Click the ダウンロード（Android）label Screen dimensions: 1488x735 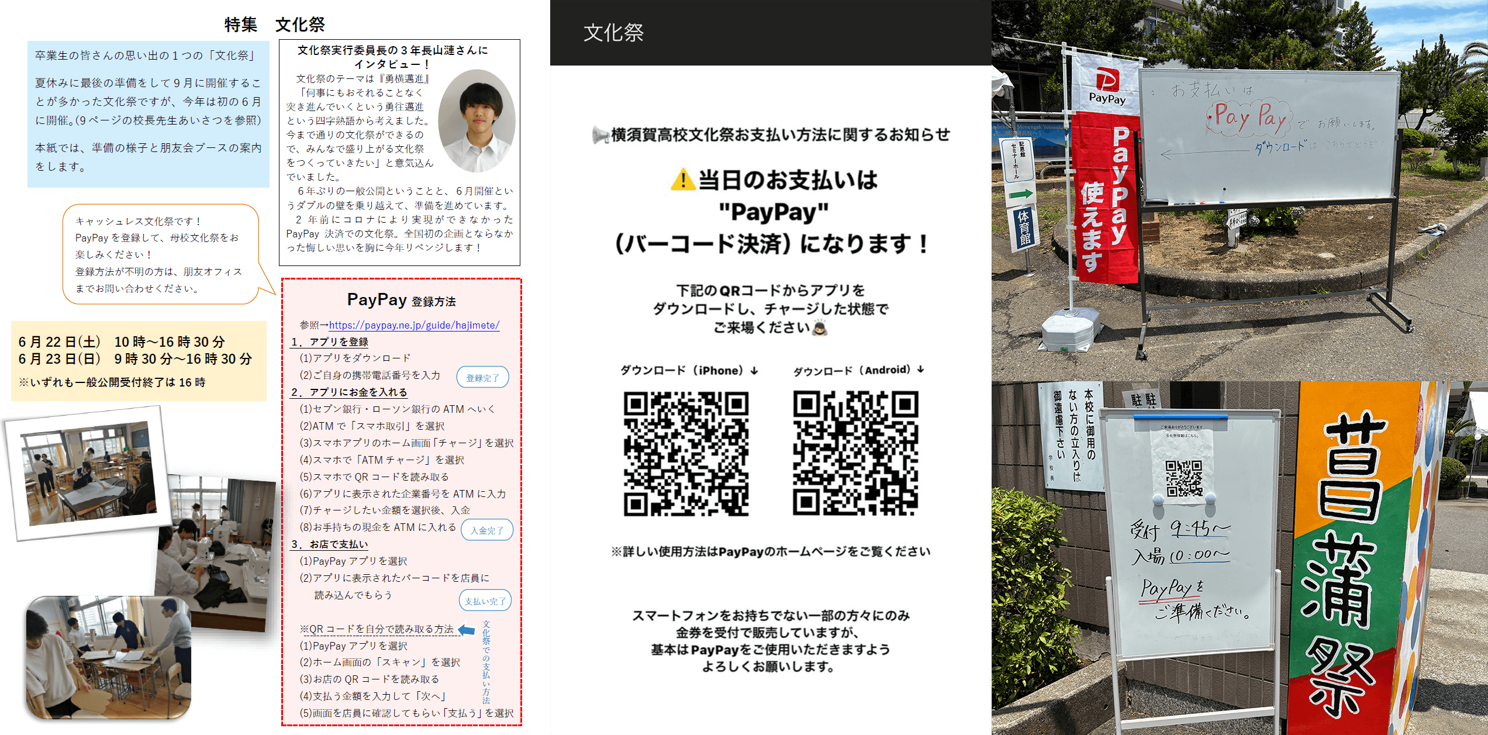858,370
